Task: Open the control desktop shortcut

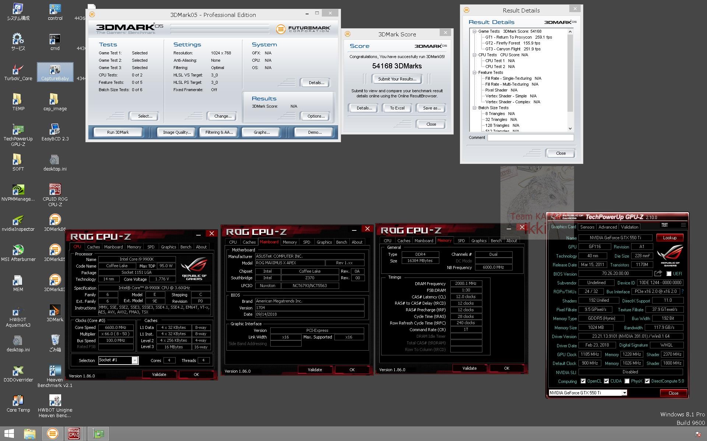Action: (x=55, y=12)
